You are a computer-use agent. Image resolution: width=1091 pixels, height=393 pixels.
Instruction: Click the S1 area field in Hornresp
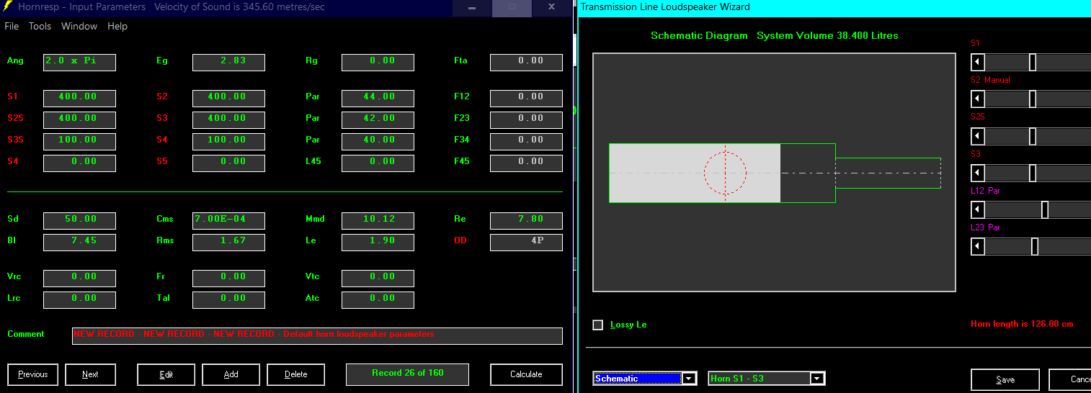point(79,98)
